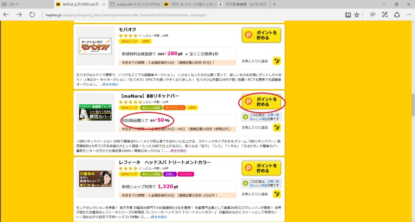Click the address bar URL
Screen dimensions: 415x222
(126, 15)
